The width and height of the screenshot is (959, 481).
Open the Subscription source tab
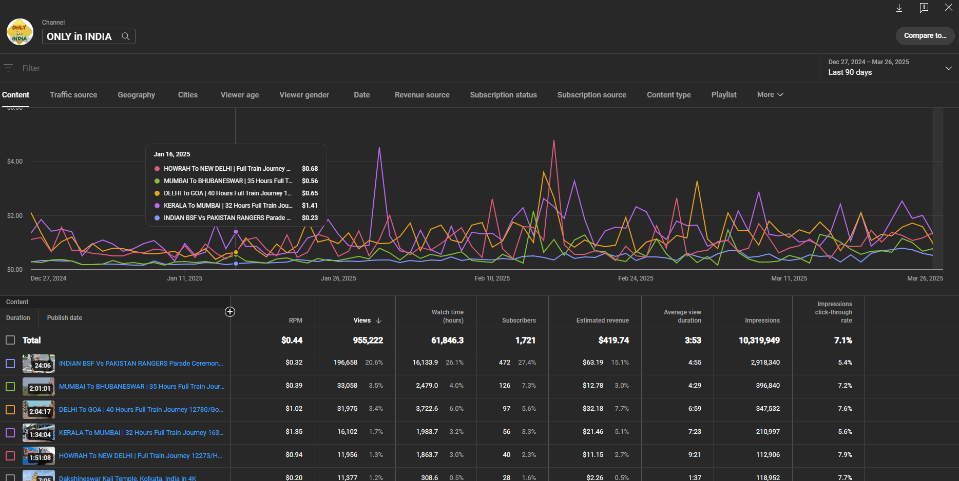point(592,95)
